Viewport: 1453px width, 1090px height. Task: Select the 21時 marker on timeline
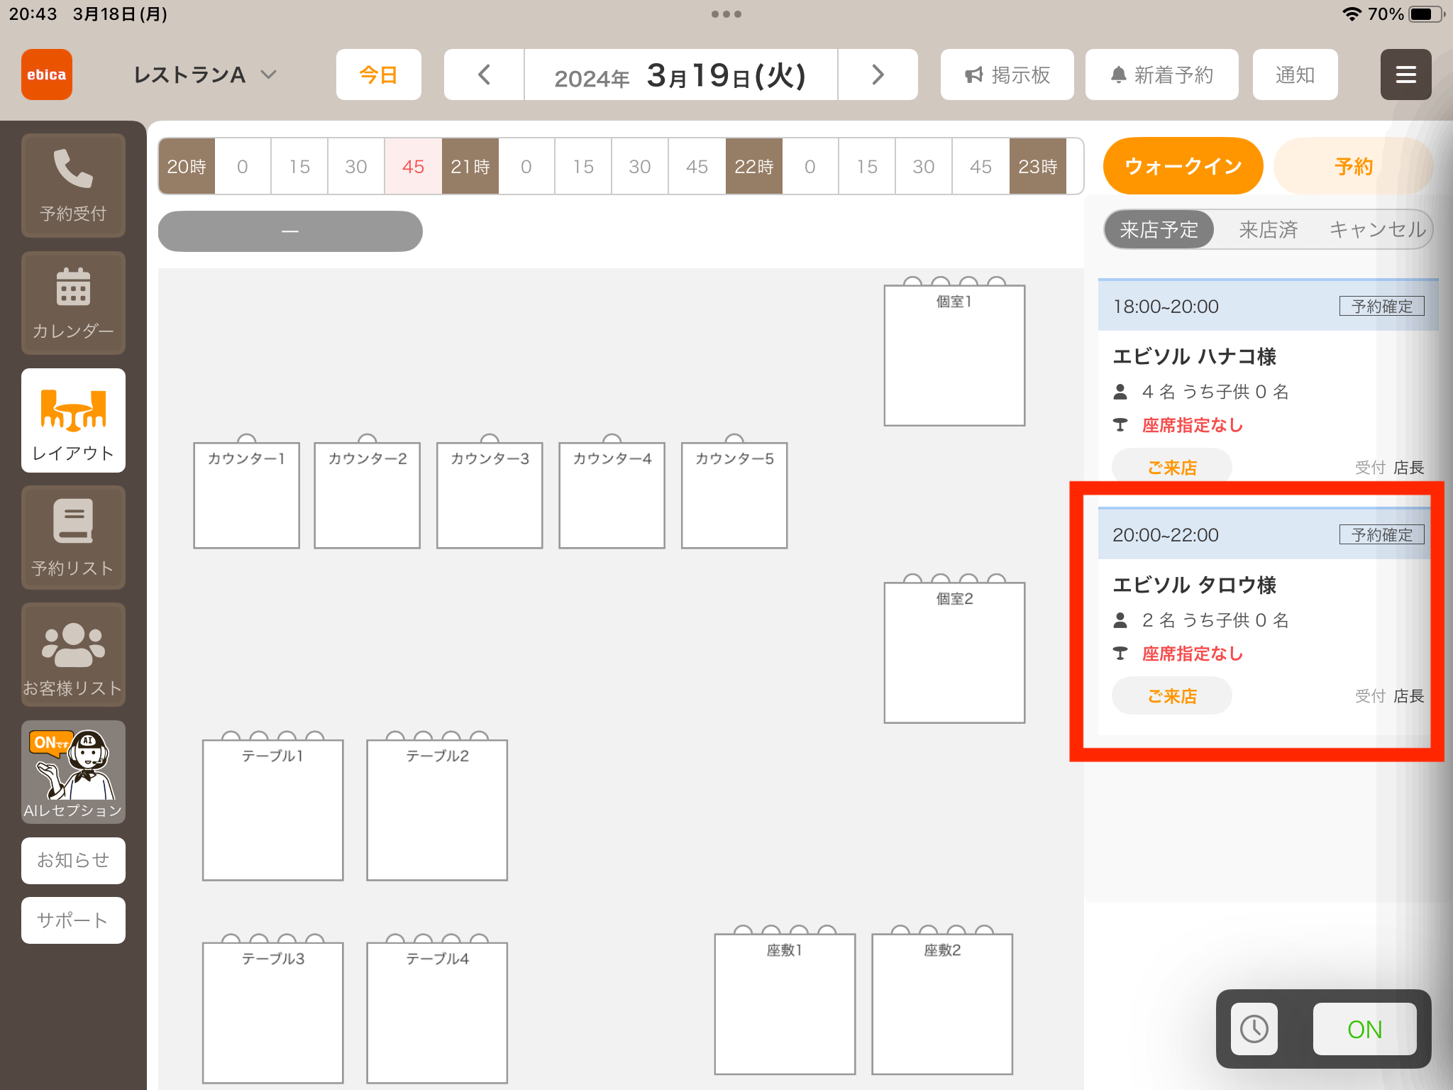pos(470,166)
